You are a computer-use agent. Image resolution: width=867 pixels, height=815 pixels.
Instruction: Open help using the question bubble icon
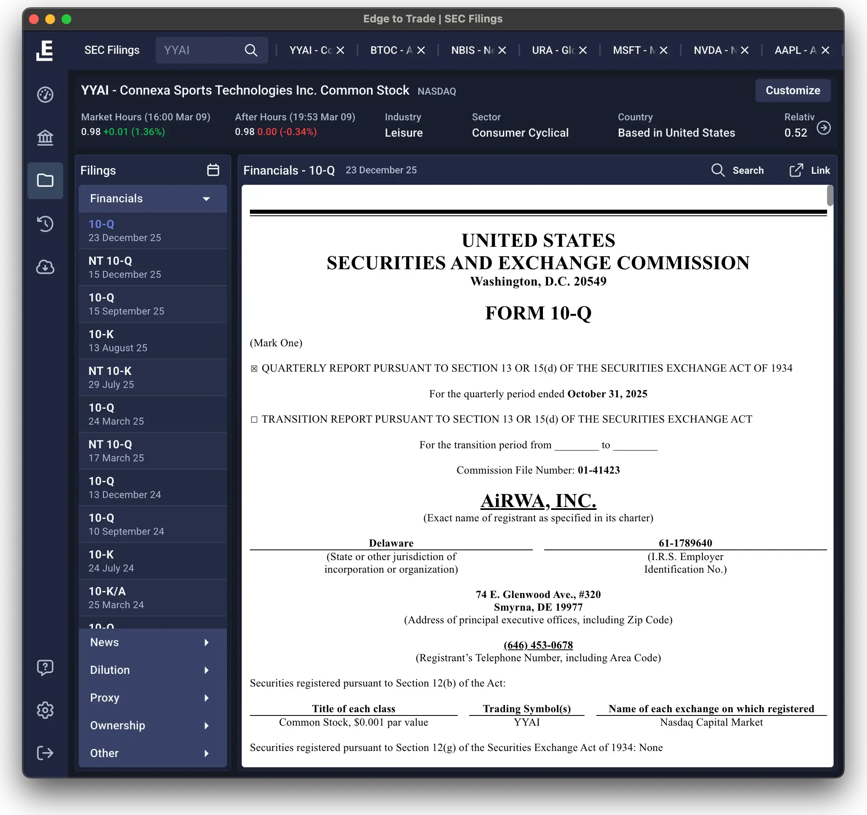45,667
